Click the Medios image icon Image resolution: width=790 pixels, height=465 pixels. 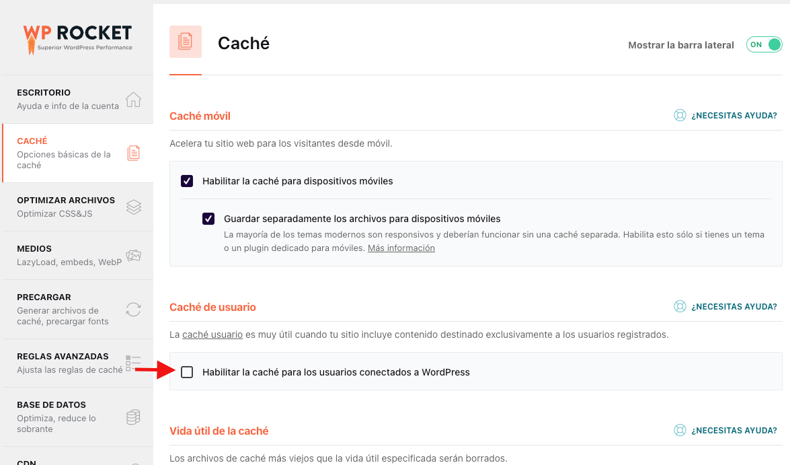(x=134, y=255)
